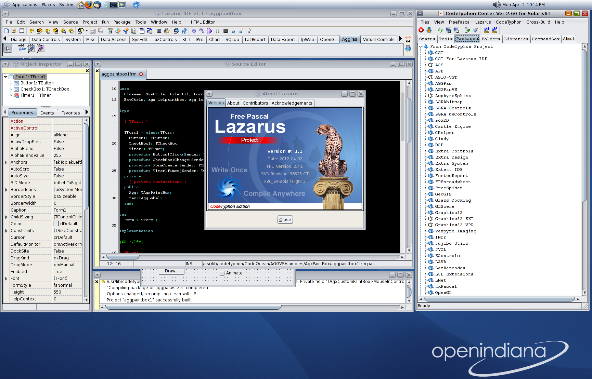This screenshot has width=592, height=379.
Task: Open the Run menu in Lazarus IDE
Action: click(105, 22)
